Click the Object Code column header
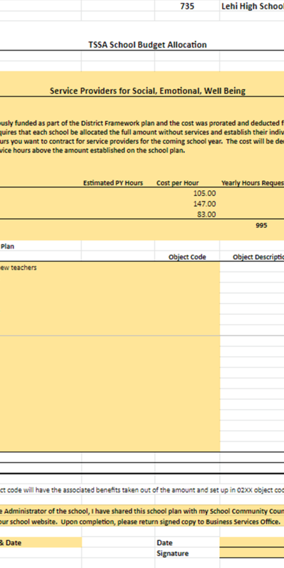Screen dimensions: 284x568 tap(187, 257)
